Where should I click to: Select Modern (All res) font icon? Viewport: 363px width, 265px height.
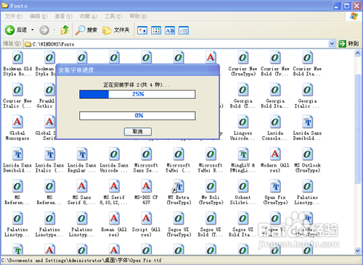click(x=275, y=154)
